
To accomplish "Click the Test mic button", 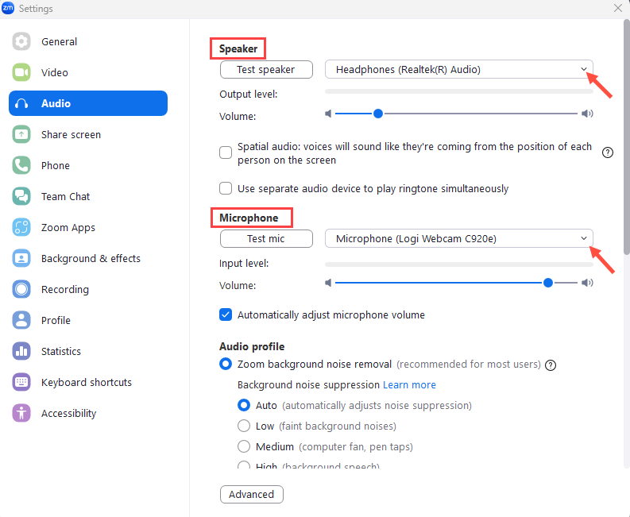I will (x=266, y=238).
